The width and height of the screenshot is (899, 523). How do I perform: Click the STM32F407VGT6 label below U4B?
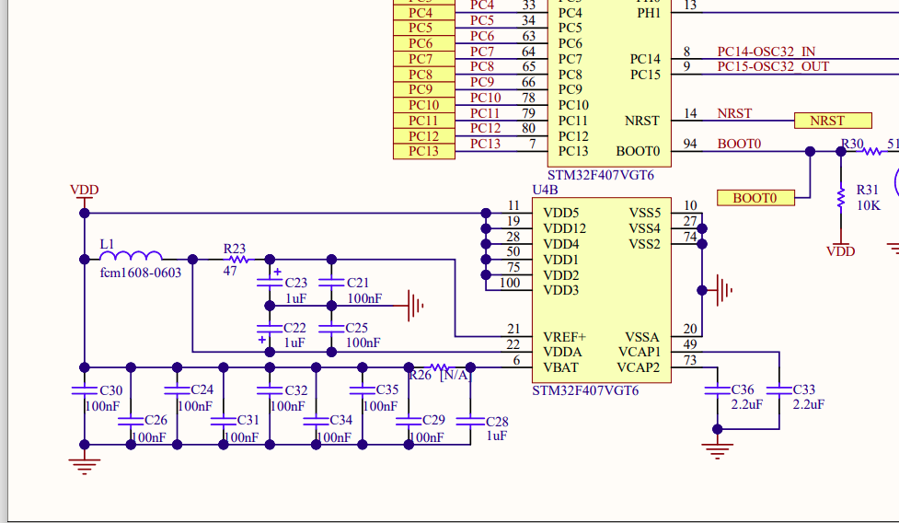coord(585,390)
